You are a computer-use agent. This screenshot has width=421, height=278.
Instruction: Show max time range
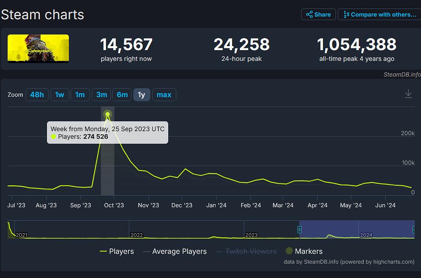pos(164,95)
